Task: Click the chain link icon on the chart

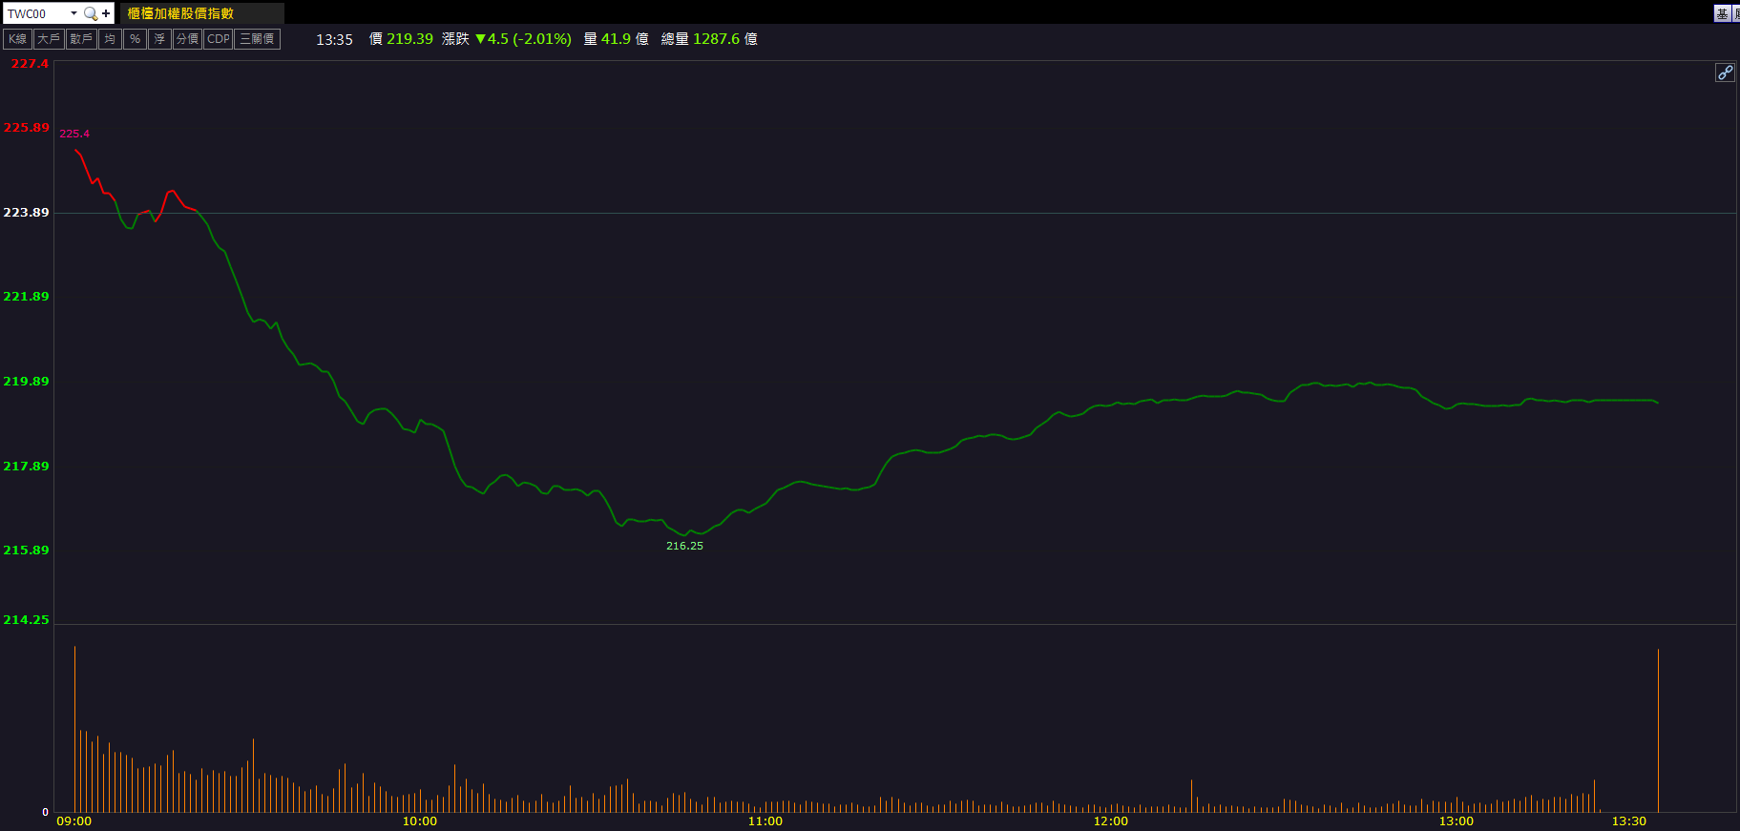Action: (x=1725, y=73)
